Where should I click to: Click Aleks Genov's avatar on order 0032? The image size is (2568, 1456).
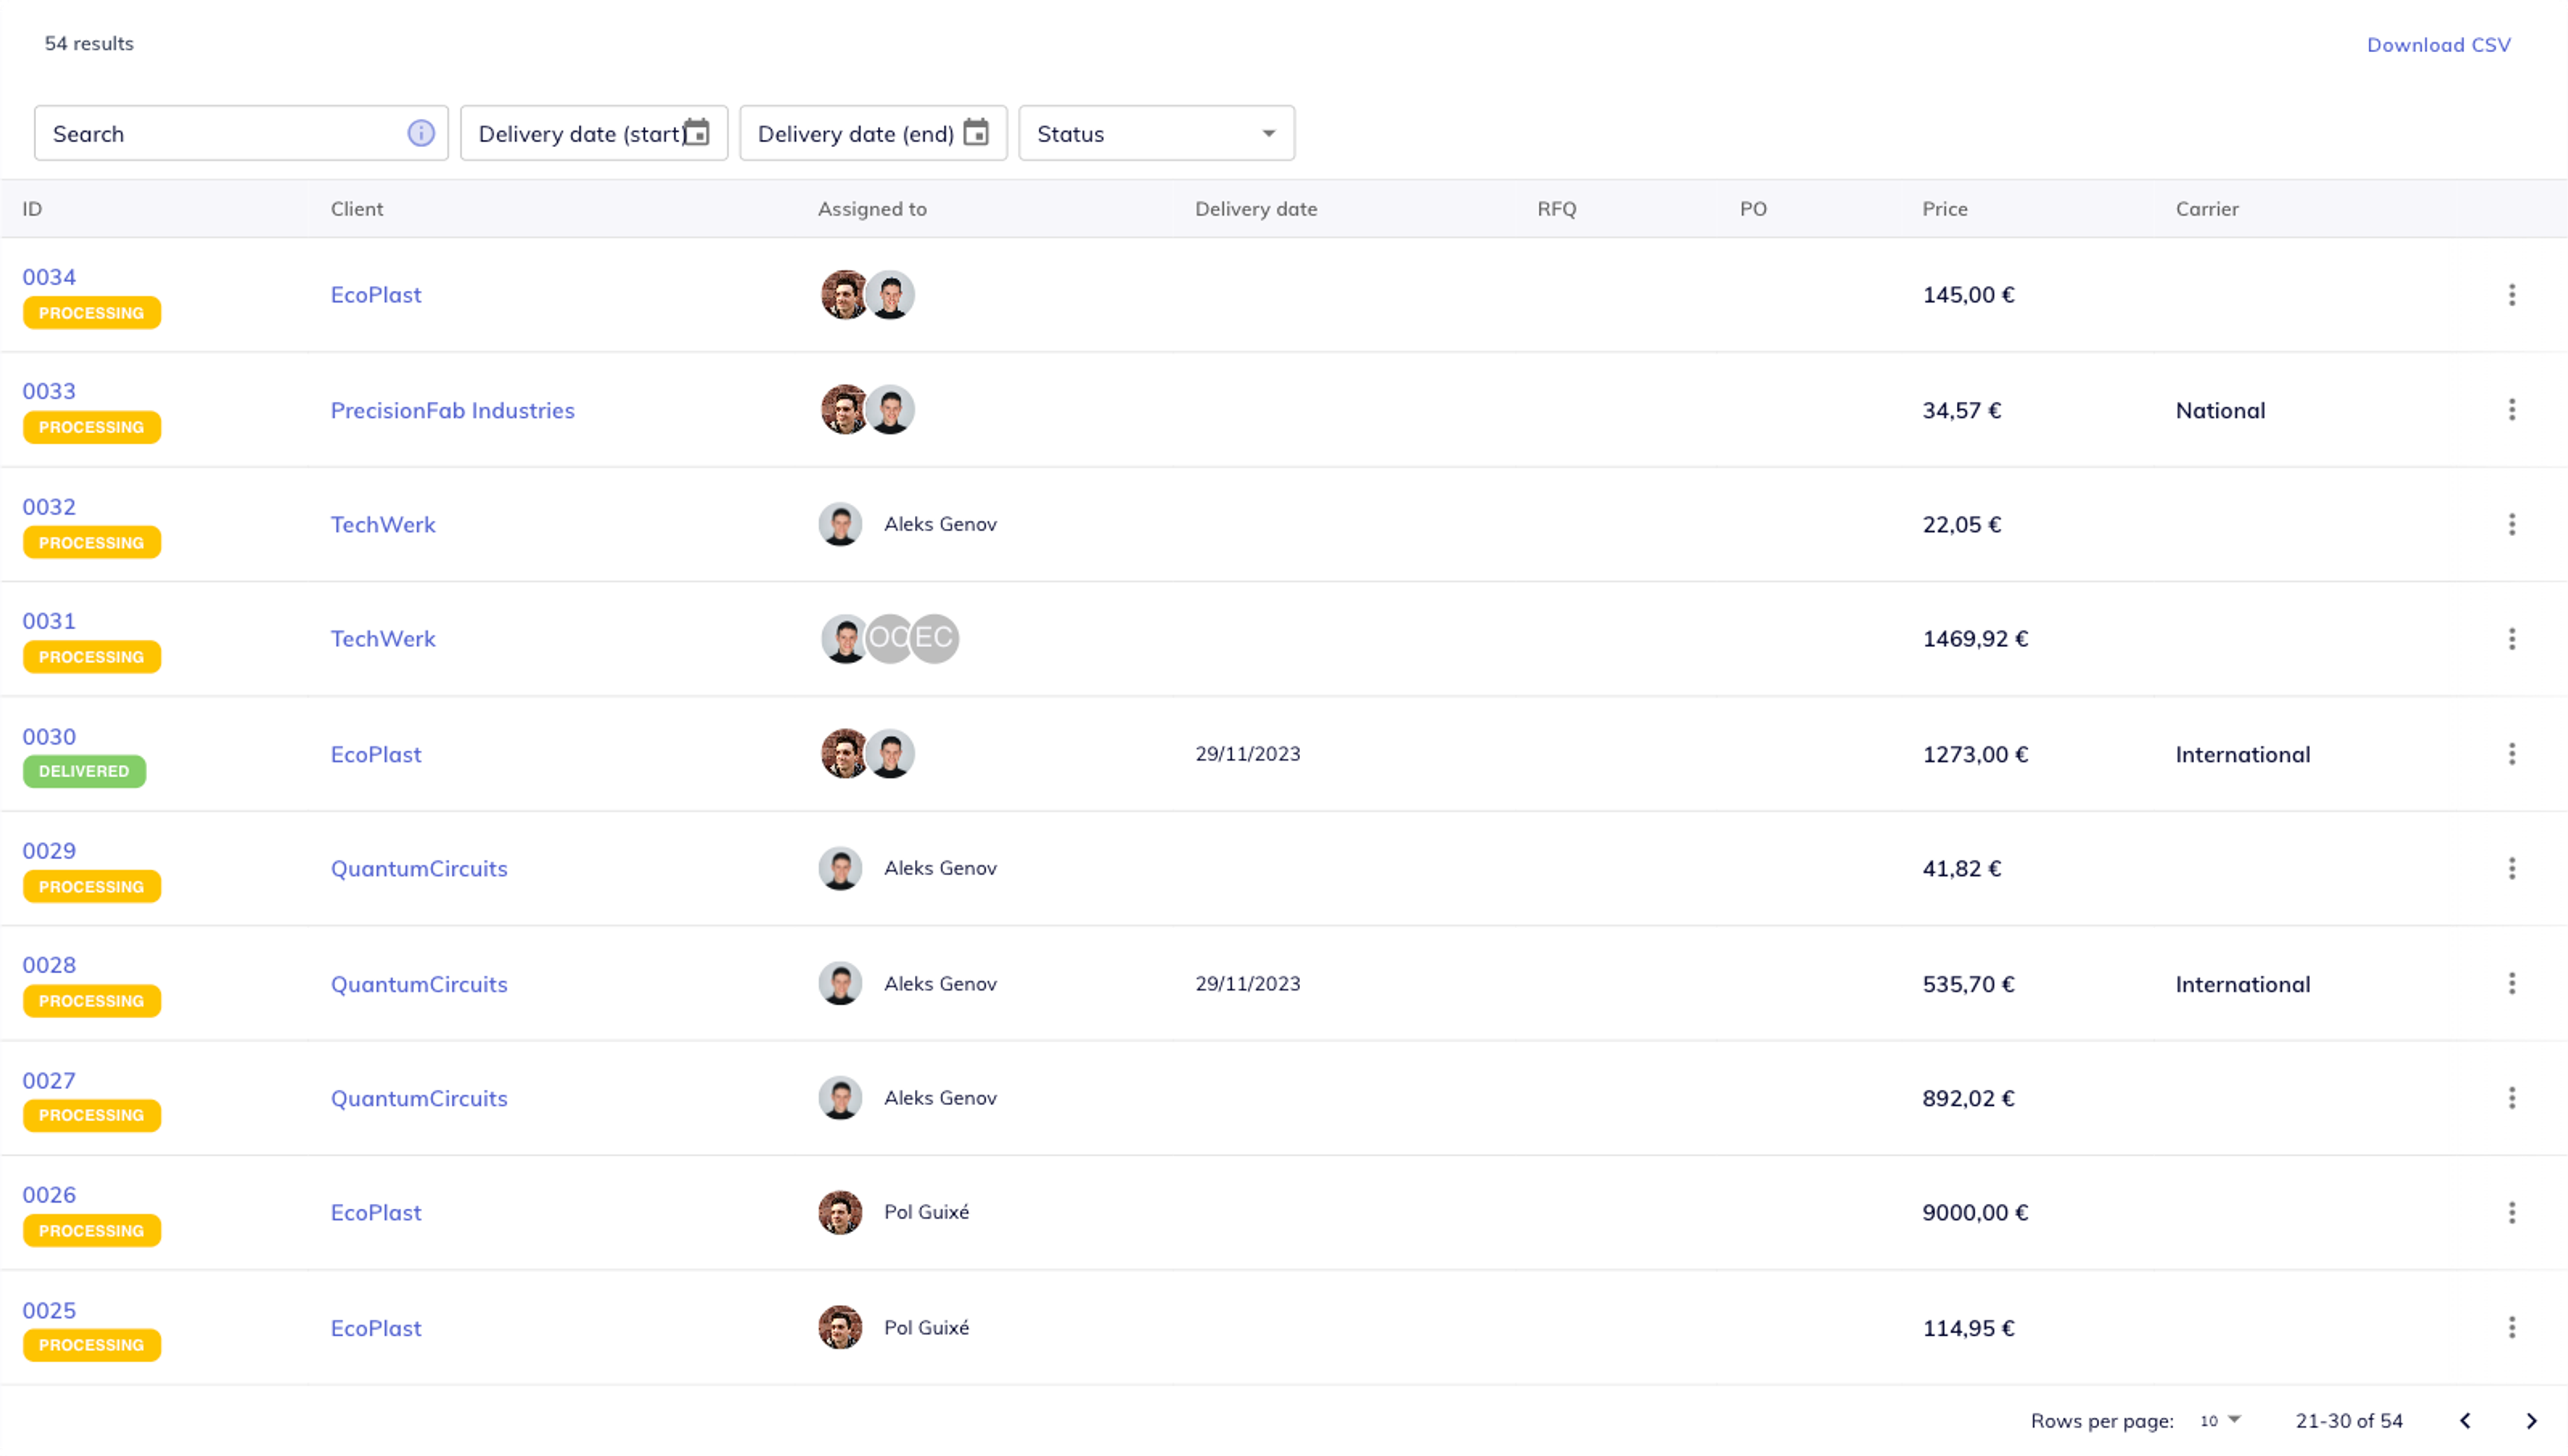click(841, 524)
